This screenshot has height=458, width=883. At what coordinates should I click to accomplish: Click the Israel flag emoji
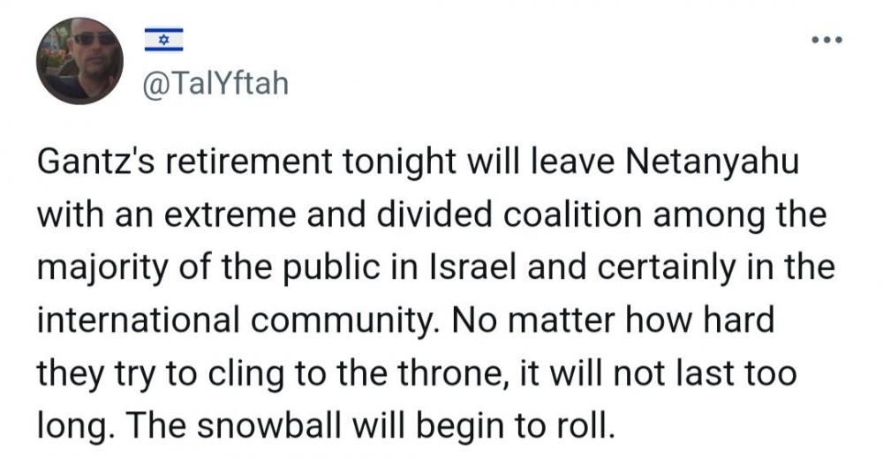163,40
